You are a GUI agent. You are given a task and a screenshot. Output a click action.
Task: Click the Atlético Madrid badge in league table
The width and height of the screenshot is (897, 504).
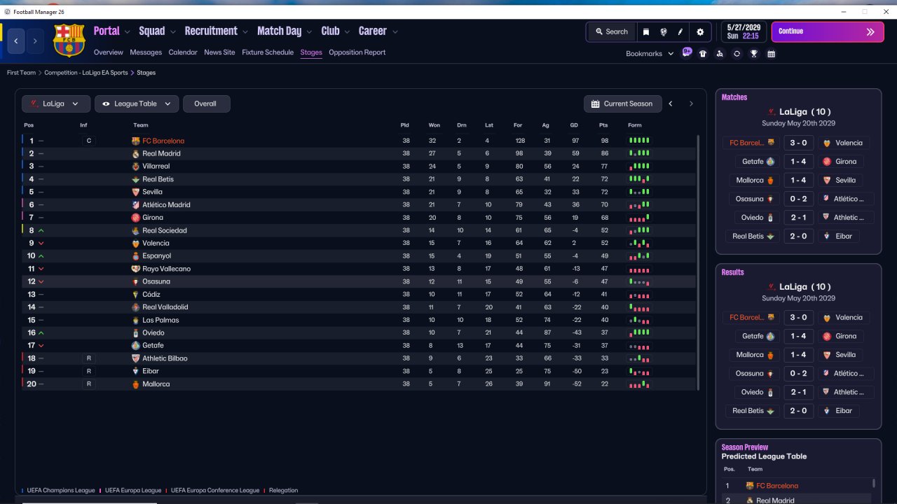(136, 205)
